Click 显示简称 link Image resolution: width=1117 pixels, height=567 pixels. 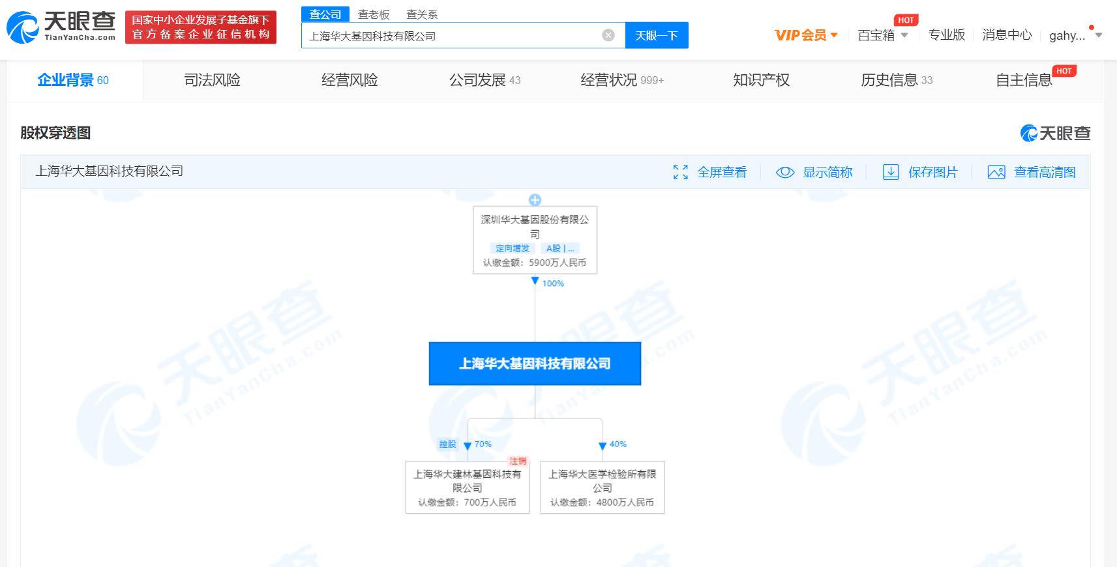click(827, 172)
